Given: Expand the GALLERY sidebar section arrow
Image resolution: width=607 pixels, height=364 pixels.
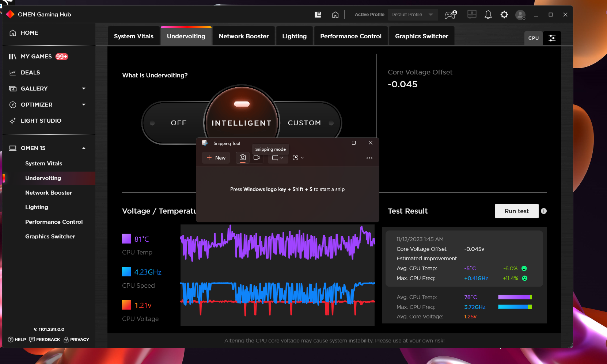Looking at the screenshot, I should [84, 89].
